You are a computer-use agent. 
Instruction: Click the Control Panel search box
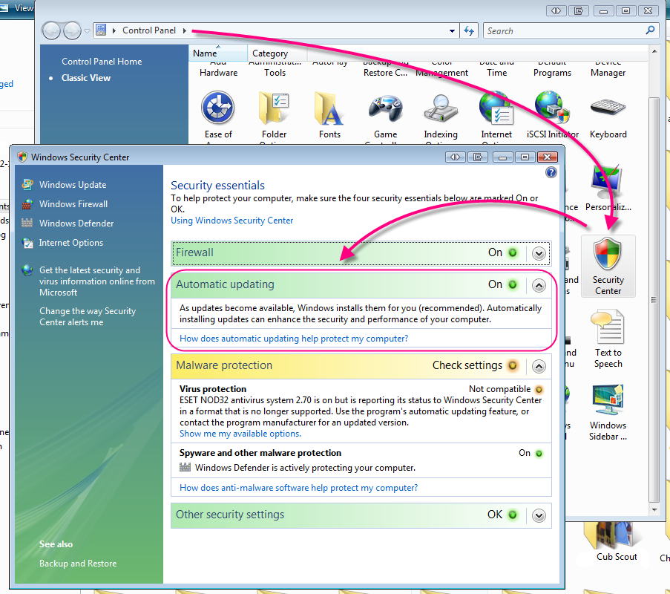tap(564, 31)
